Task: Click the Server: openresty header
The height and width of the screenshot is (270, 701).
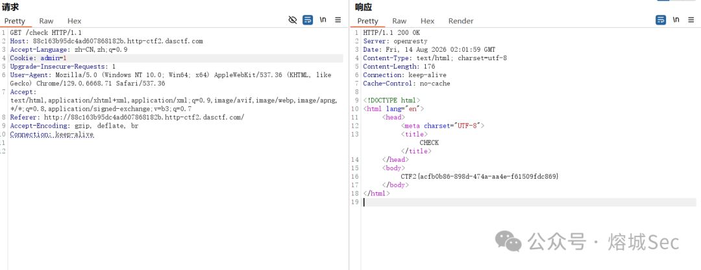Action: click(x=395, y=41)
